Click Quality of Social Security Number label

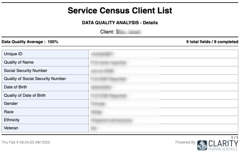(x=35, y=79)
